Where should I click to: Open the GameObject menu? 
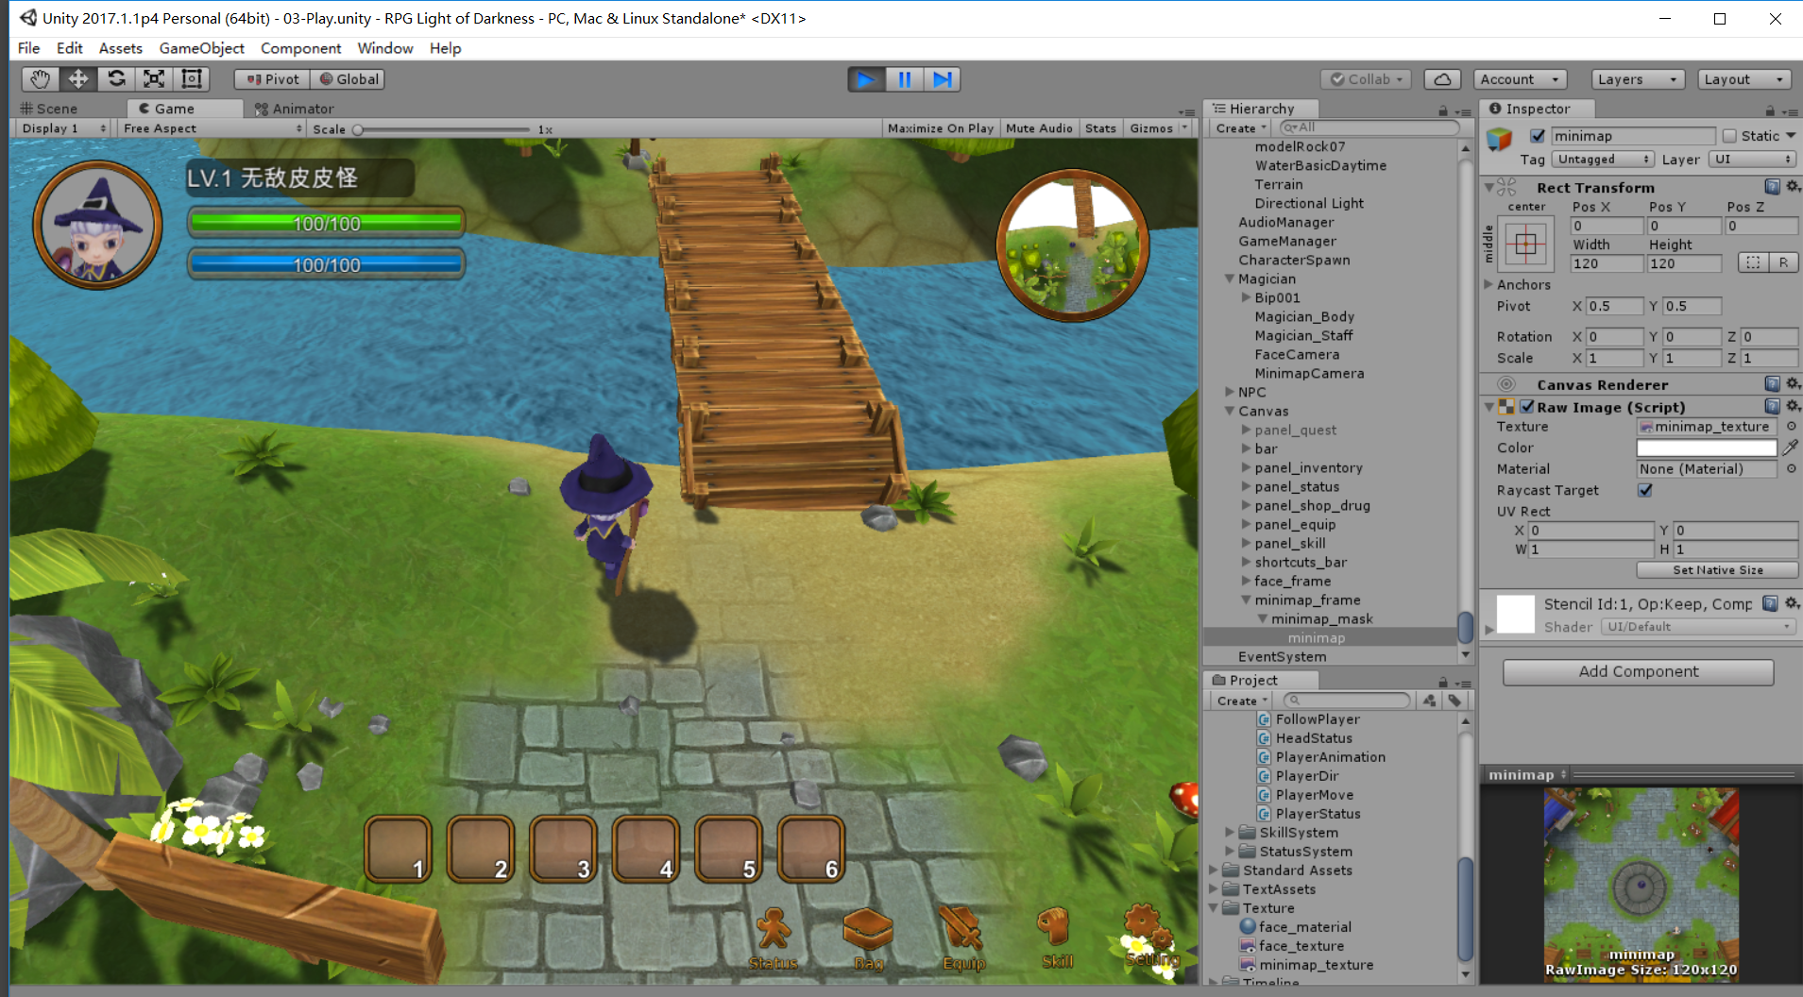point(201,48)
